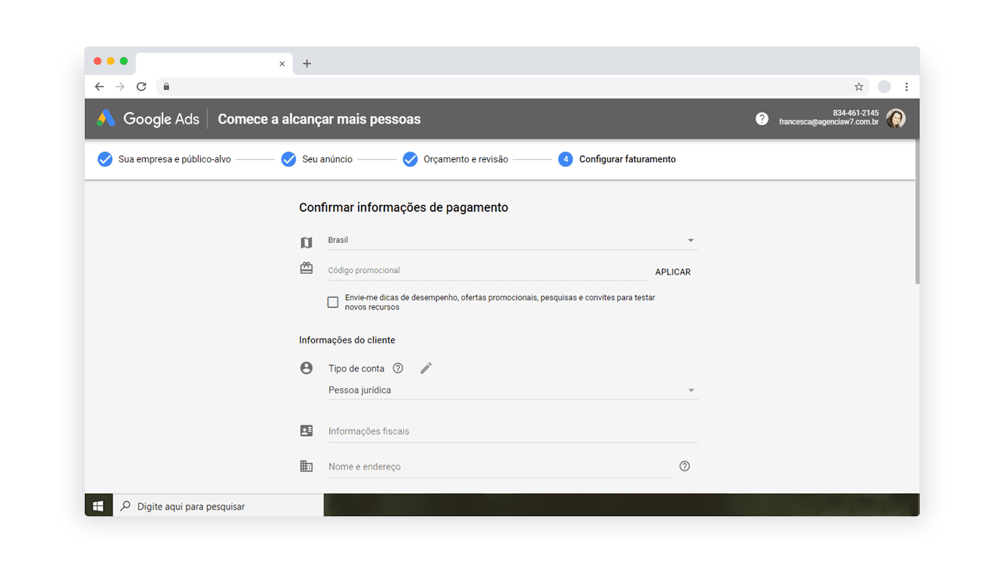Go to Seu anúncio step
1005x565 pixels.
(x=317, y=159)
